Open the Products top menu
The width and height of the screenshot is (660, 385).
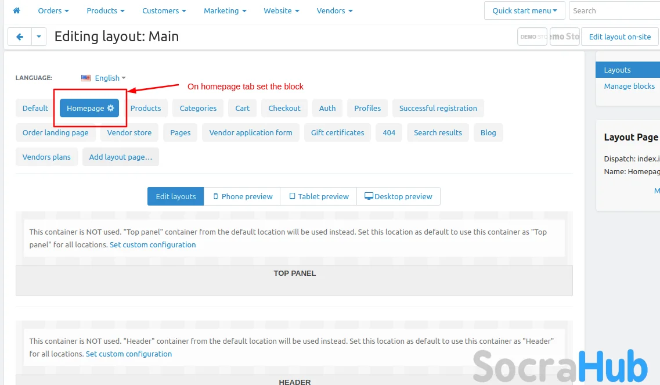(x=106, y=10)
